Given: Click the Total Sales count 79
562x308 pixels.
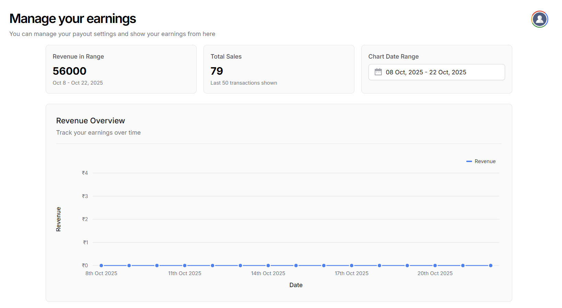Looking at the screenshot, I should point(216,71).
